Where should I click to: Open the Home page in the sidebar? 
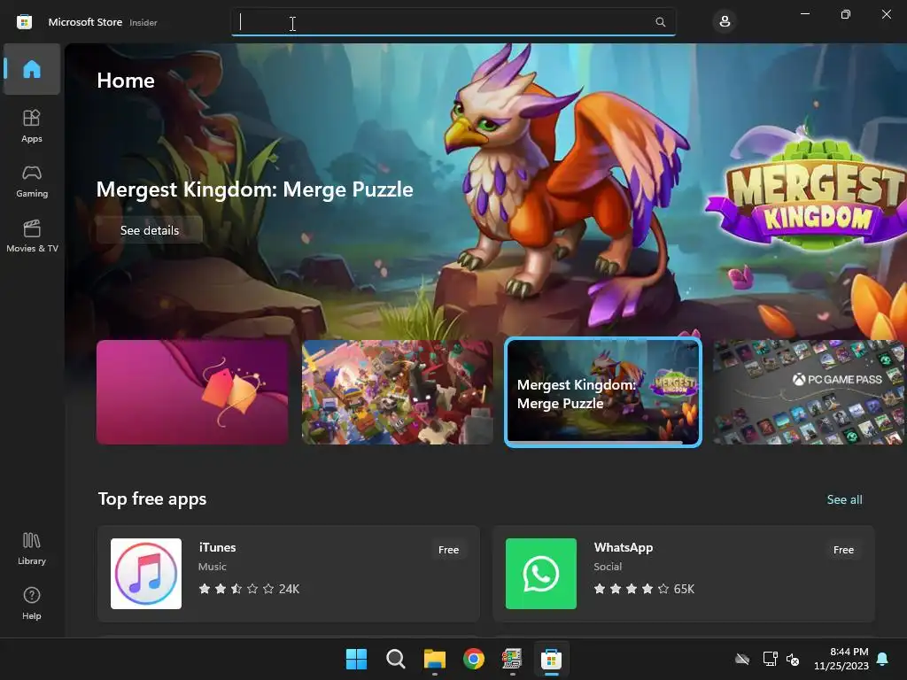pos(32,69)
